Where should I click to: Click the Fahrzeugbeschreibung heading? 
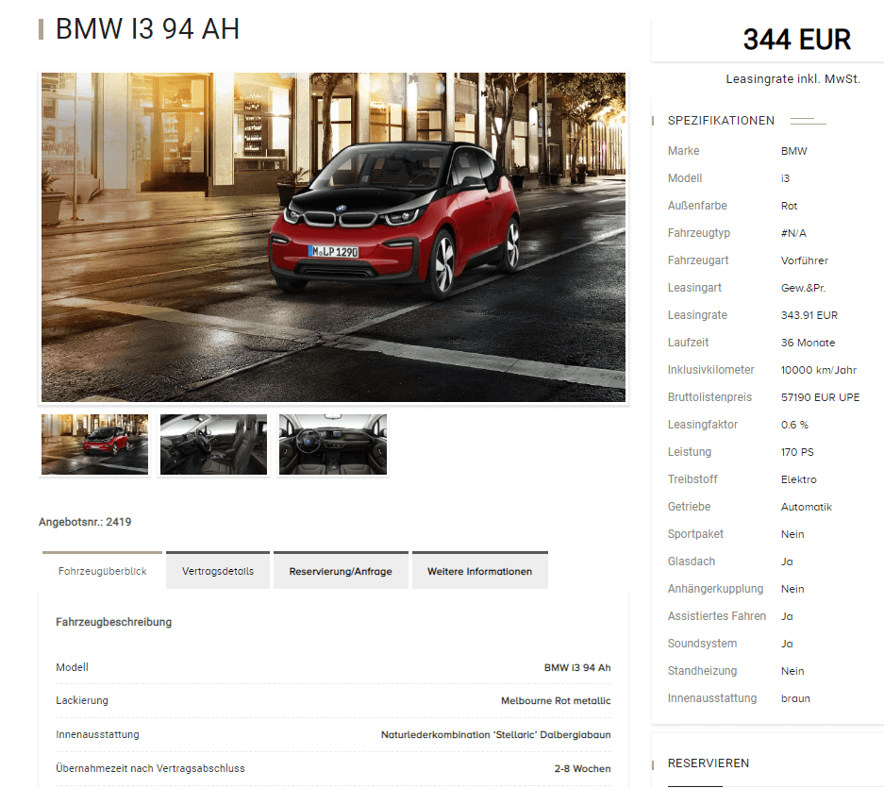click(114, 622)
